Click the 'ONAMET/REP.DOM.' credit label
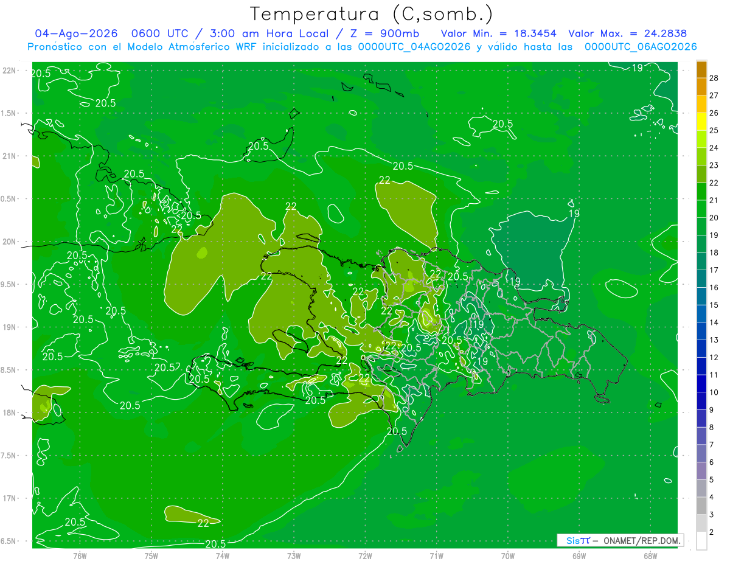 pyautogui.click(x=641, y=540)
